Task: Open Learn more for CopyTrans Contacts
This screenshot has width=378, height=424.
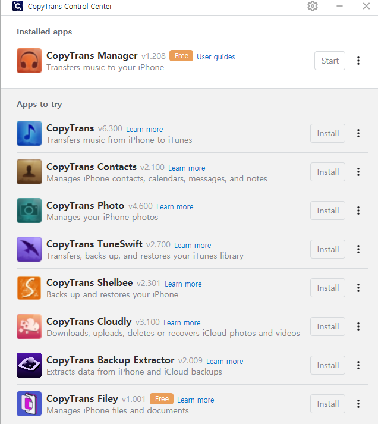Action: pyautogui.click(x=187, y=168)
